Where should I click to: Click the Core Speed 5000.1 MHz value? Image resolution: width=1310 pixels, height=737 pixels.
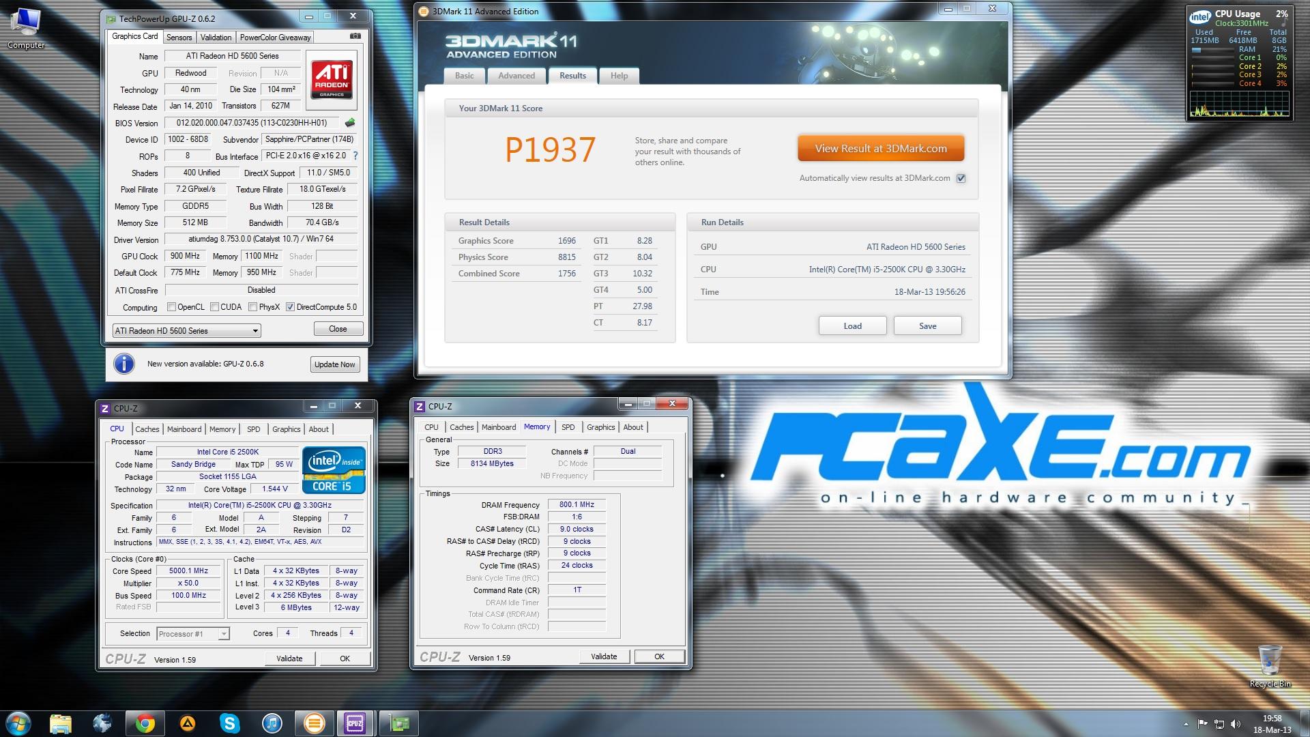[x=189, y=571]
